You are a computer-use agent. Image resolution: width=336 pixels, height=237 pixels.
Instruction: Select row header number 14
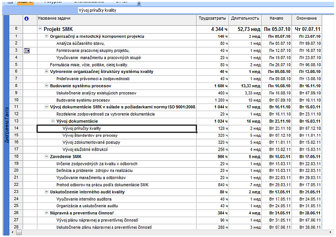pyautogui.click(x=16, y=128)
